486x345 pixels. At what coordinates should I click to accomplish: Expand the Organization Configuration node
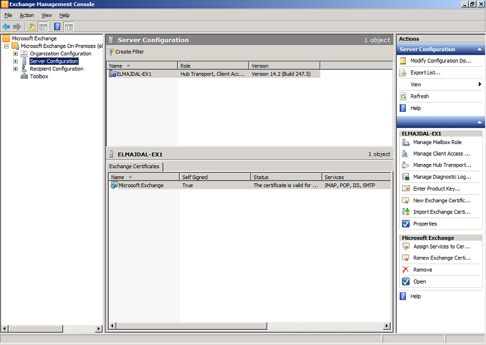pos(16,54)
